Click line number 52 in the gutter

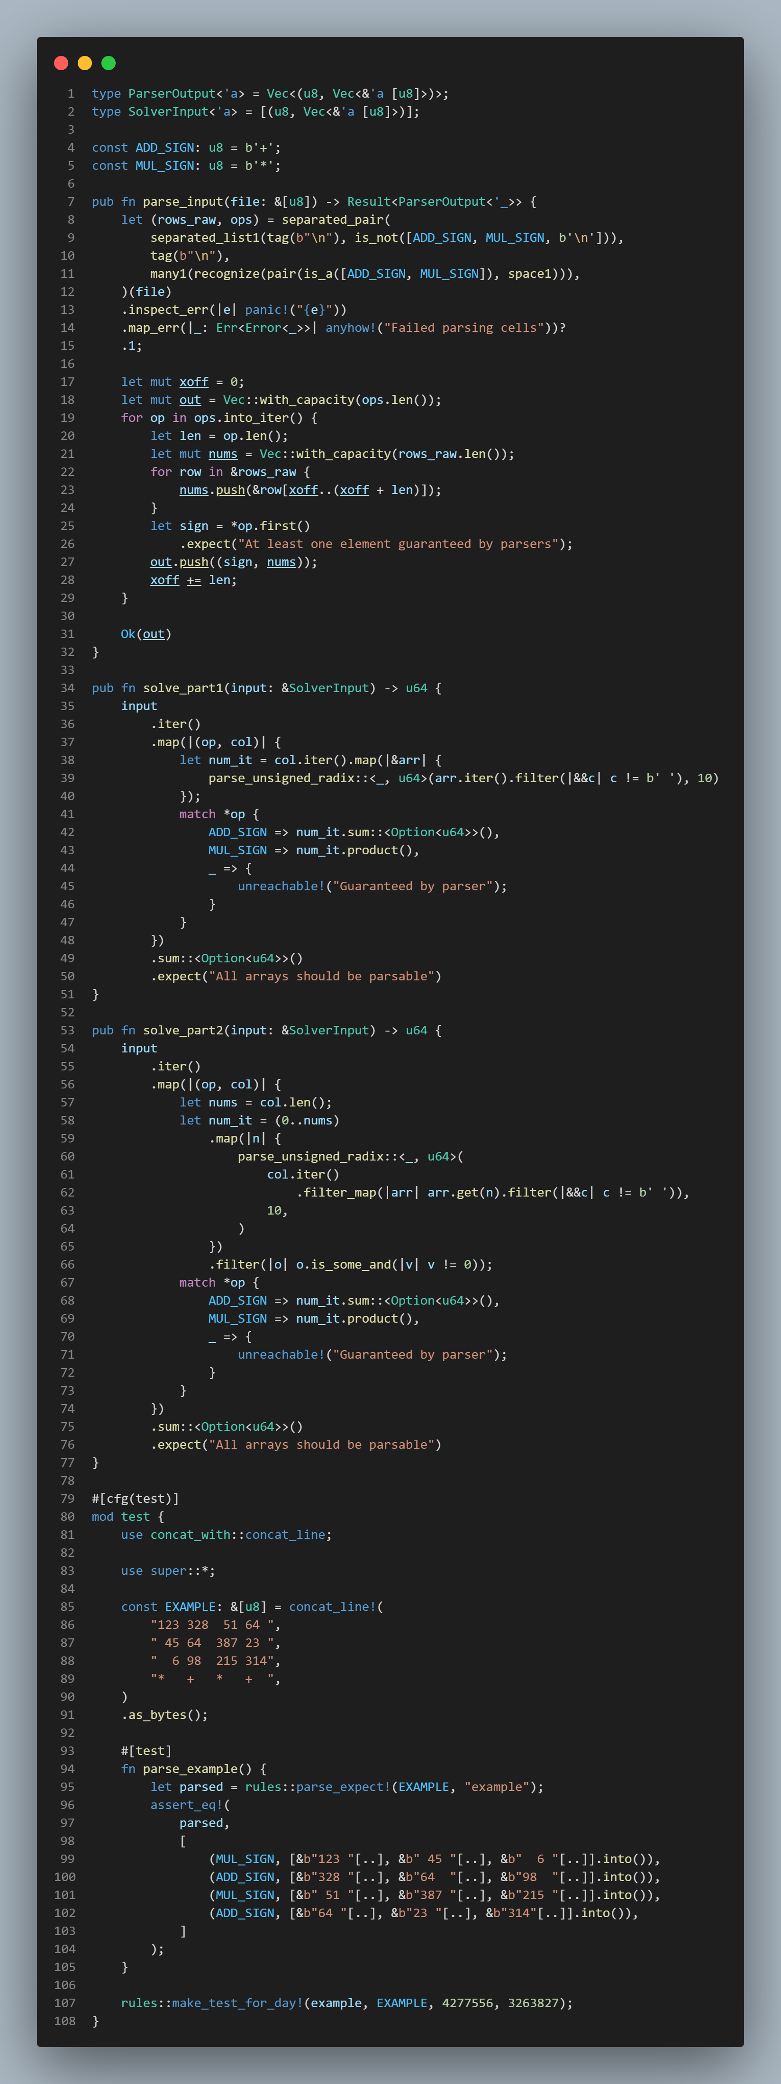pyautogui.click(x=67, y=1012)
